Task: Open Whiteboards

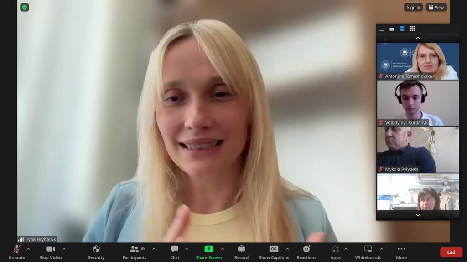Action: (x=368, y=252)
